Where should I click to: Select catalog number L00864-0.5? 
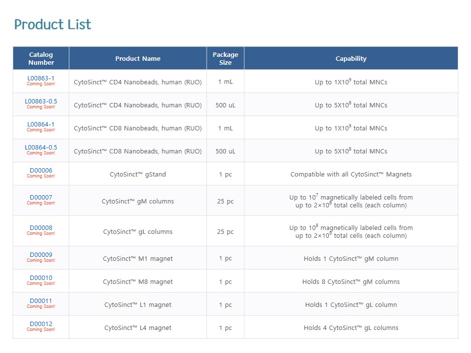41,148
